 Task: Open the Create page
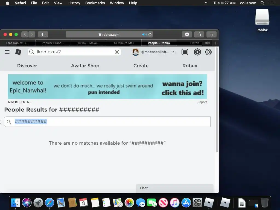coord(141,66)
